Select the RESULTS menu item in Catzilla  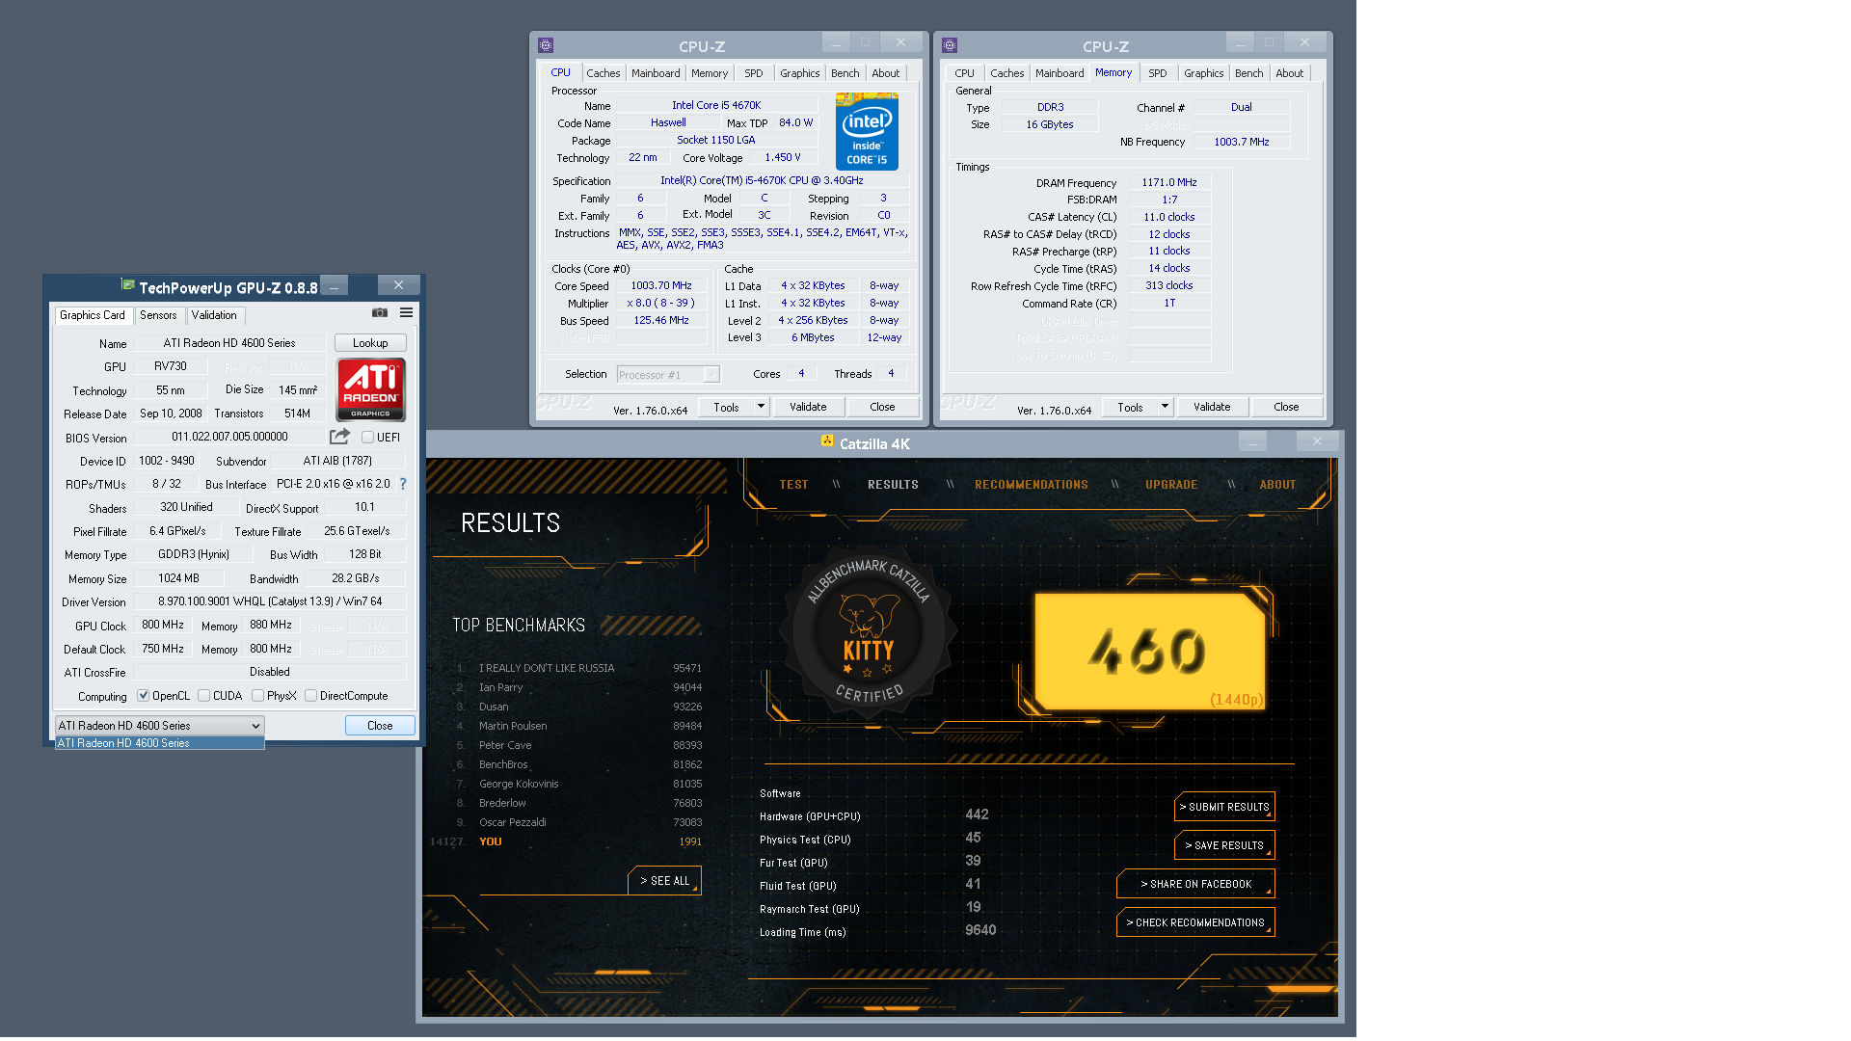(x=893, y=485)
